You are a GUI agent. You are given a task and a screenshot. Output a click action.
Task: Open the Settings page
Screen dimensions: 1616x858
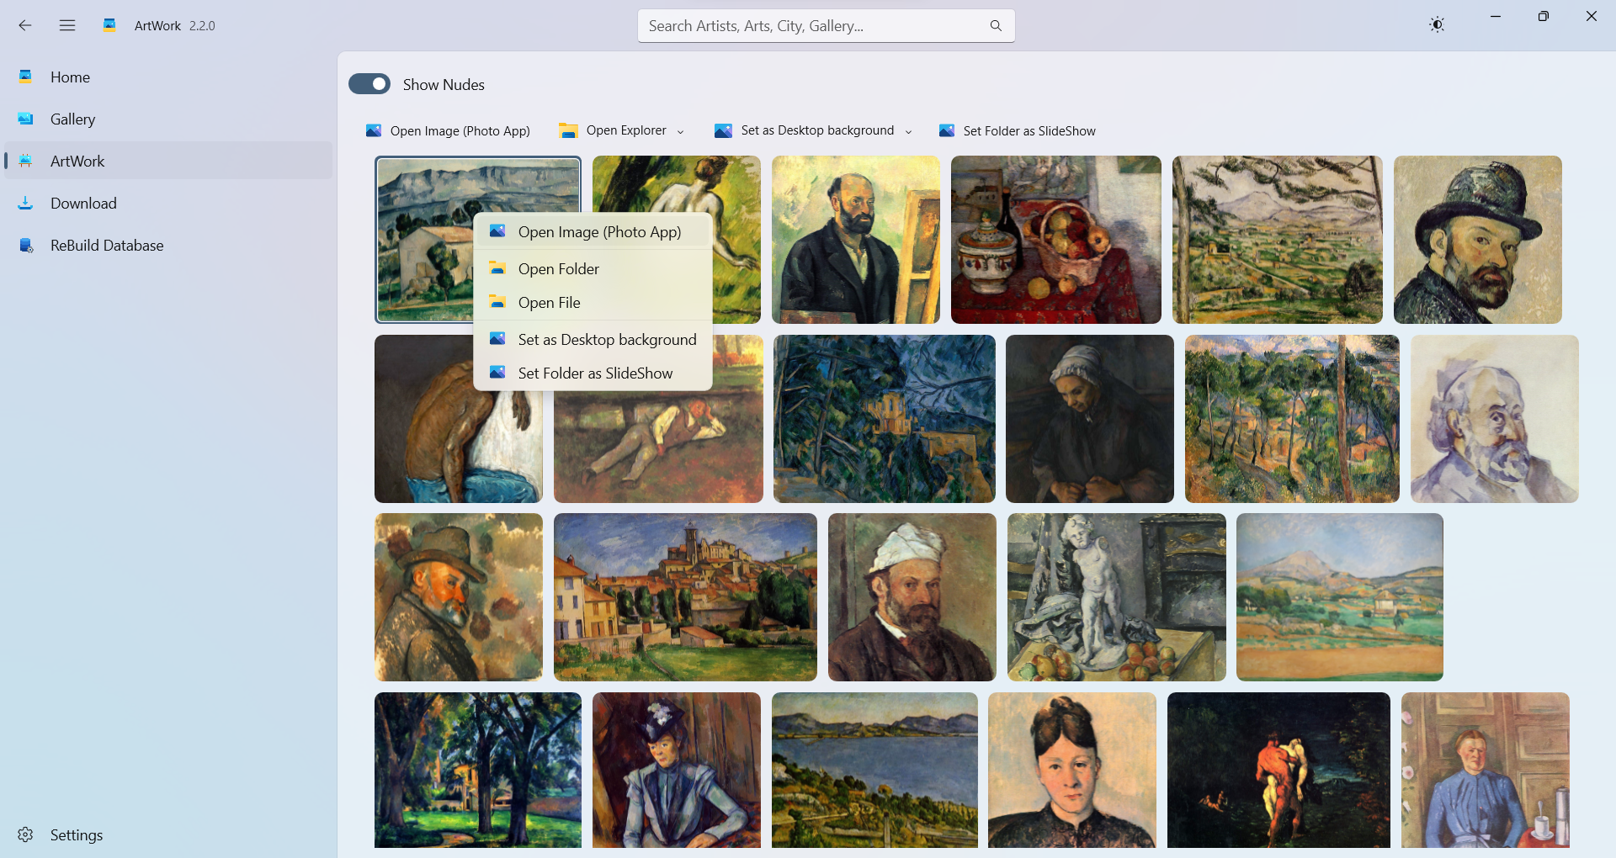click(168, 834)
